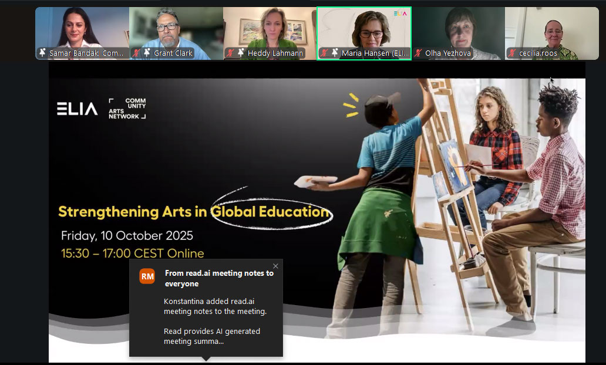Click Olha Yezhova's muted microphone icon
This screenshot has width=606, height=365.
pos(418,53)
